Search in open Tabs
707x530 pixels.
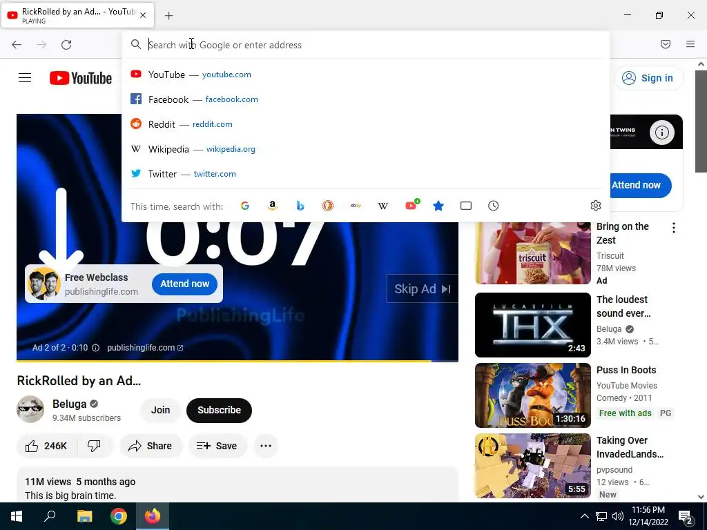(x=466, y=206)
